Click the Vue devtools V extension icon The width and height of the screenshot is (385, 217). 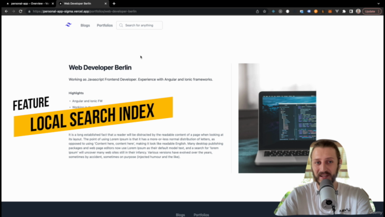[x=337, y=11]
